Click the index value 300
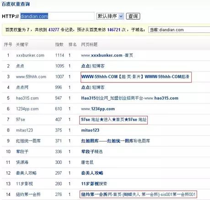Viewport: 210px width, 200px height. (x=59, y=162)
